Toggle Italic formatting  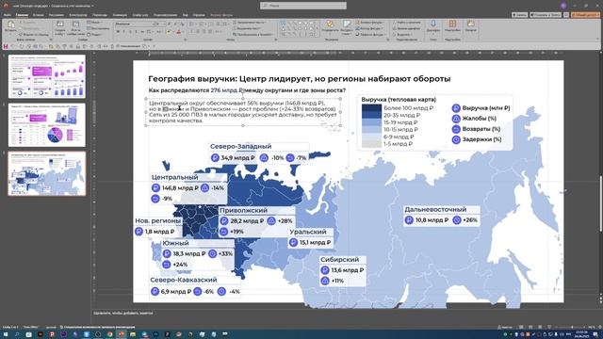coord(124,31)
